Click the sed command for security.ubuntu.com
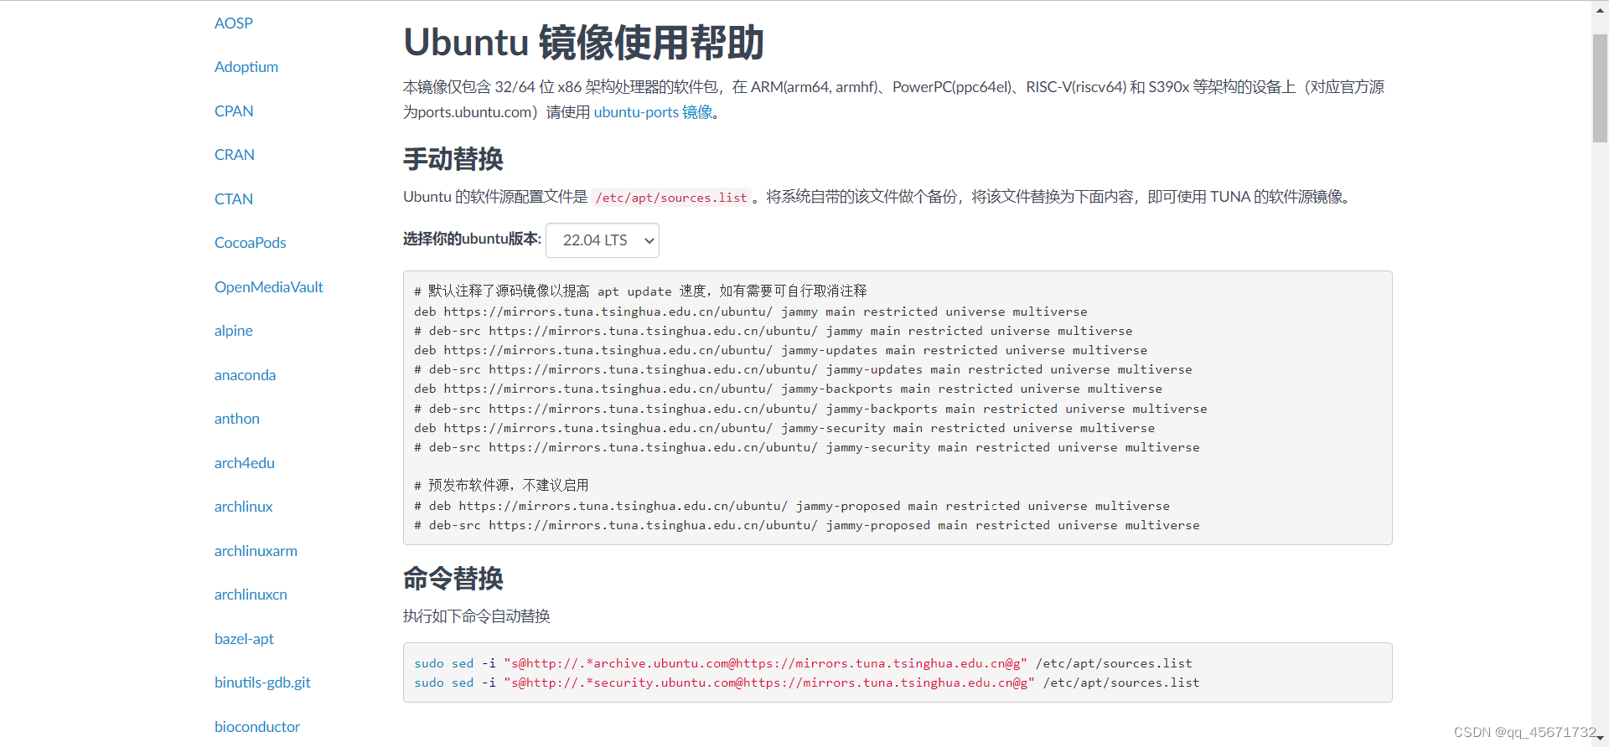This screenshot has width=1609, height=747. coord(807,683)
